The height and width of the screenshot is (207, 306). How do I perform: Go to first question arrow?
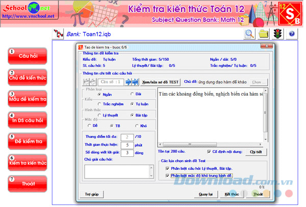coord(86,82)
